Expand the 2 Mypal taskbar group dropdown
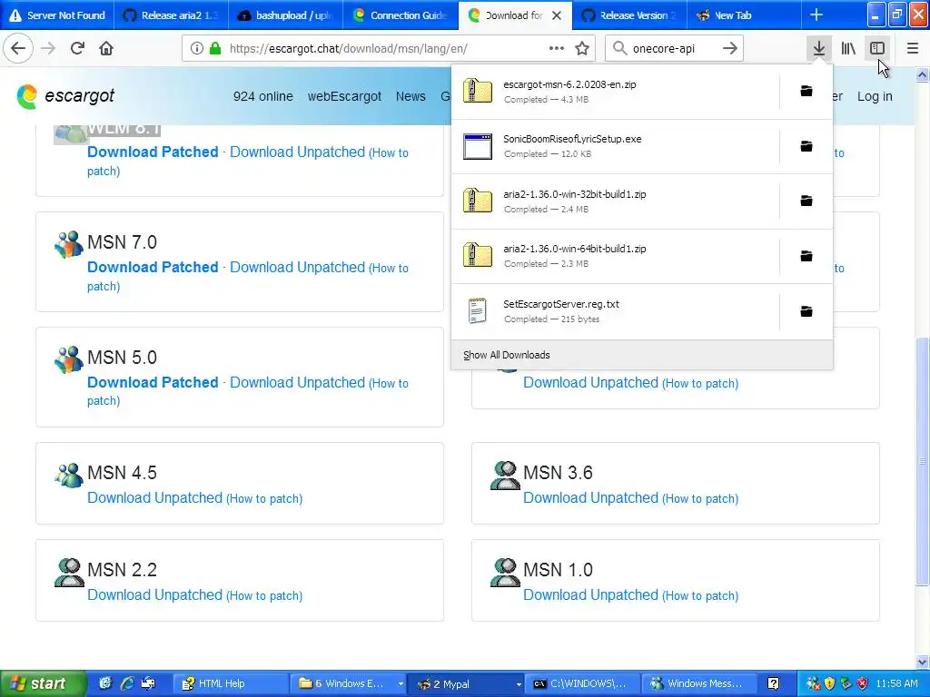Screen dimensions: 930x697 (x=519, y=683)
